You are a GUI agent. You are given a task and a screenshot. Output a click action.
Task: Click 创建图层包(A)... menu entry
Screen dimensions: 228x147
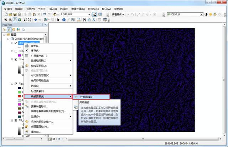point(48,126)
